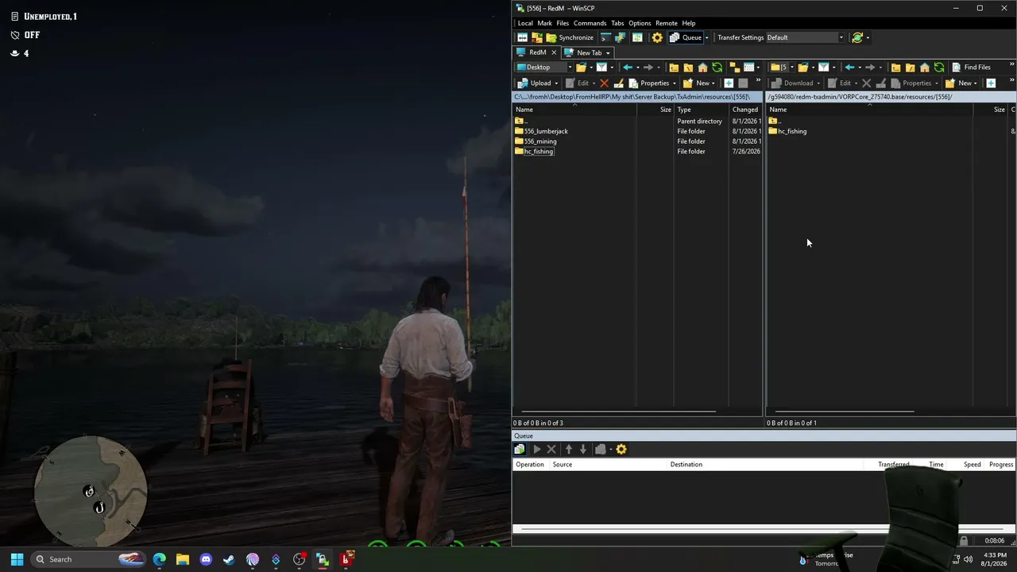Viewport: 1017px width, 572px height.
Task: Go to remote home directory
Action: 925,68
